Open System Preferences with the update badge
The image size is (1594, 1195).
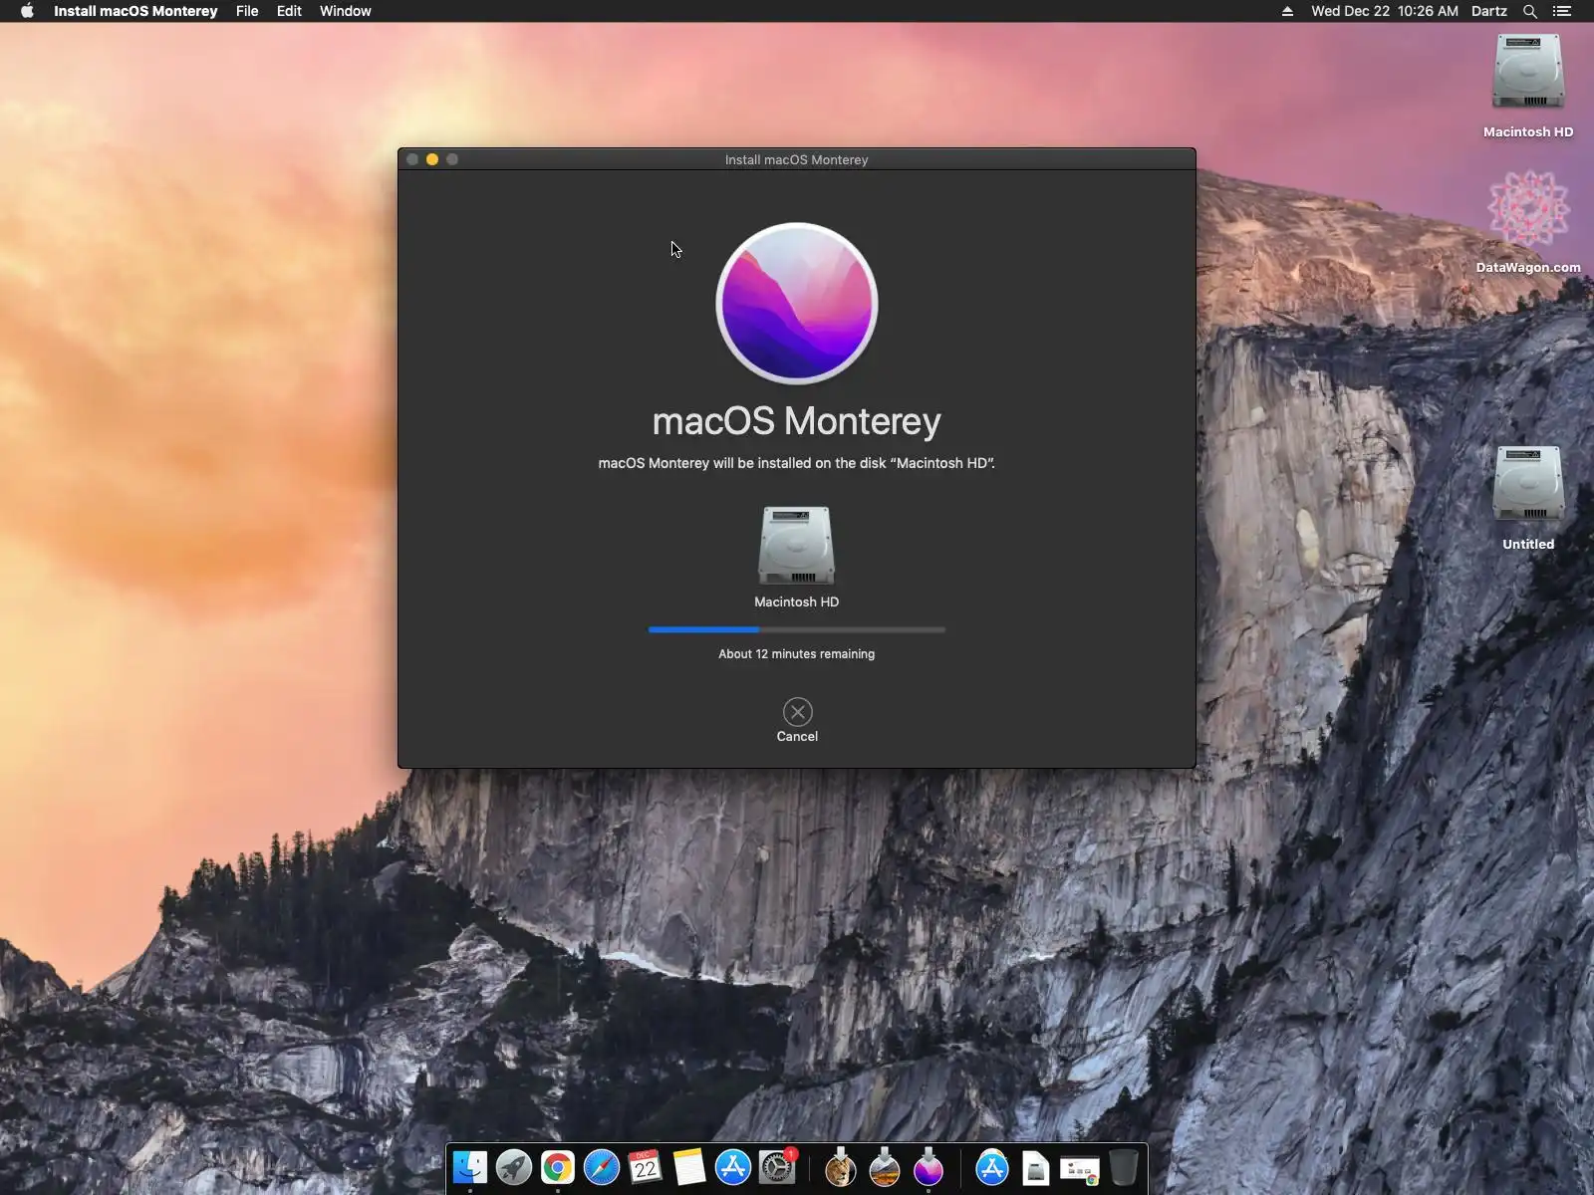777,1167
